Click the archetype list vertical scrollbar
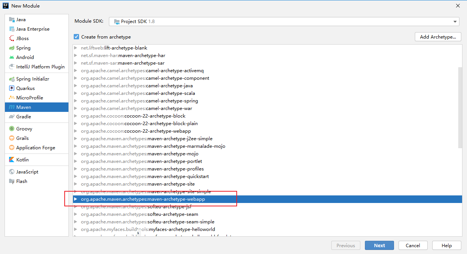The image size is (467, 254). click(460, 108)
